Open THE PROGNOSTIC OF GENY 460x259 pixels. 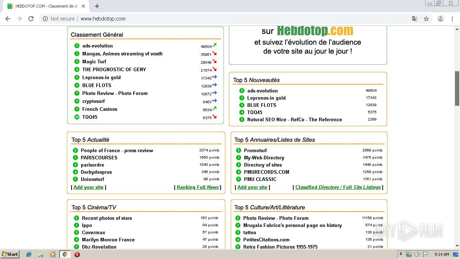coord(114,69)
